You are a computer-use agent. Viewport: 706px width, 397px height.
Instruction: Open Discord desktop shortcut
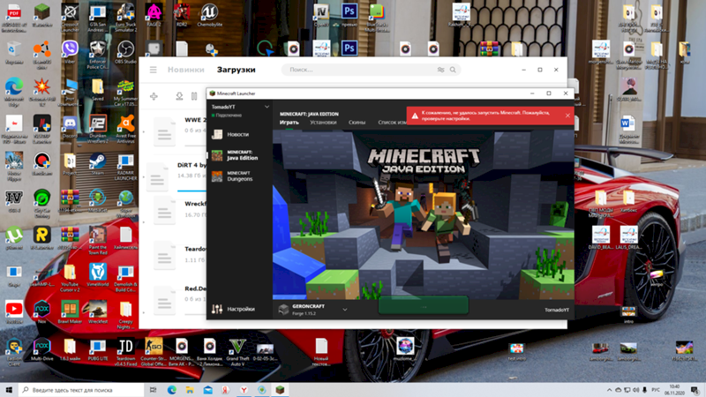70,127
